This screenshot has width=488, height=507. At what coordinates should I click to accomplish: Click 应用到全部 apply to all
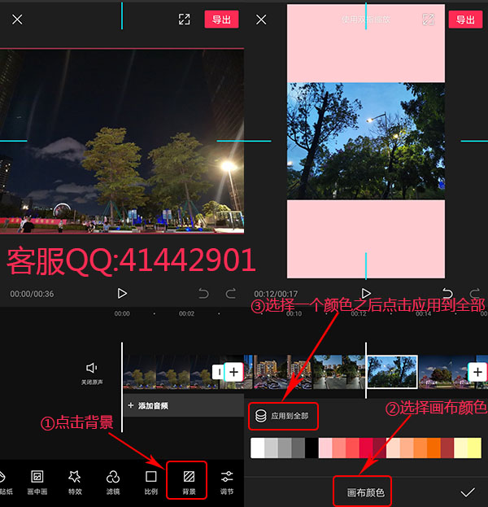coord(283,416)
